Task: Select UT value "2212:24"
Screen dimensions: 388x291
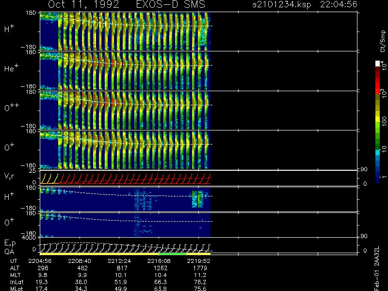Action: click(x=119, y=261)
